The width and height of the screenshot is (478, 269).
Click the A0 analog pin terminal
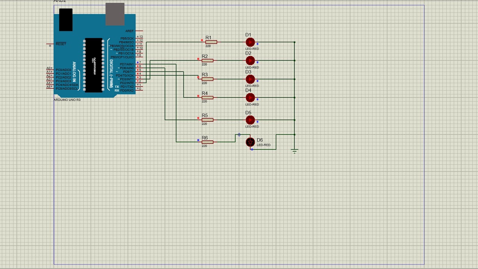pos(49,68)
